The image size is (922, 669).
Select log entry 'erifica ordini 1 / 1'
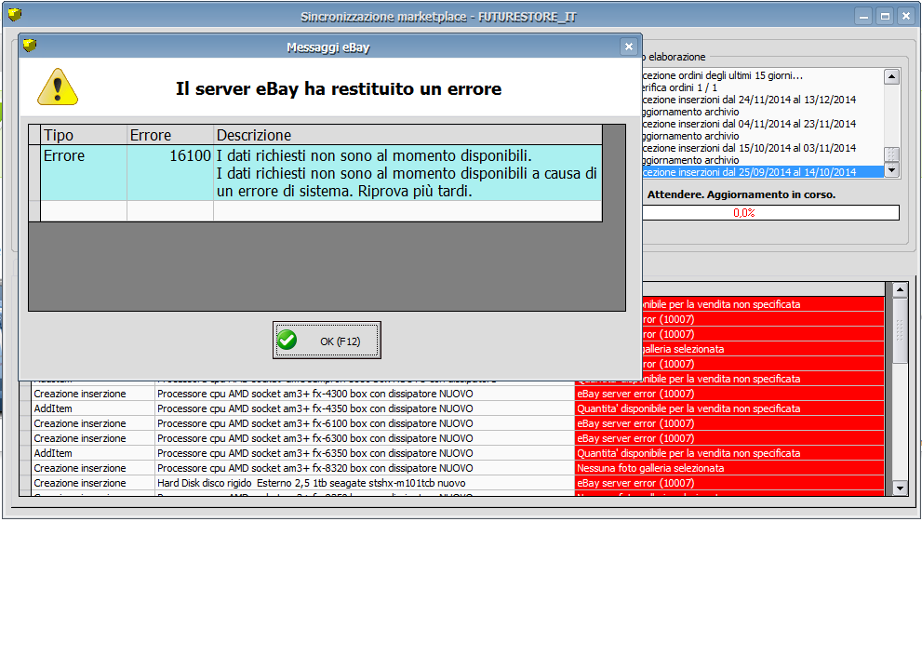coord(763,87)
